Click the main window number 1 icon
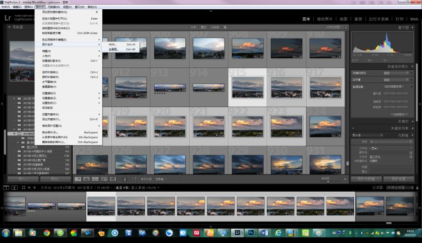Viewport: 422px width, 243px height. pyautogui.click(x=6, y=187)
